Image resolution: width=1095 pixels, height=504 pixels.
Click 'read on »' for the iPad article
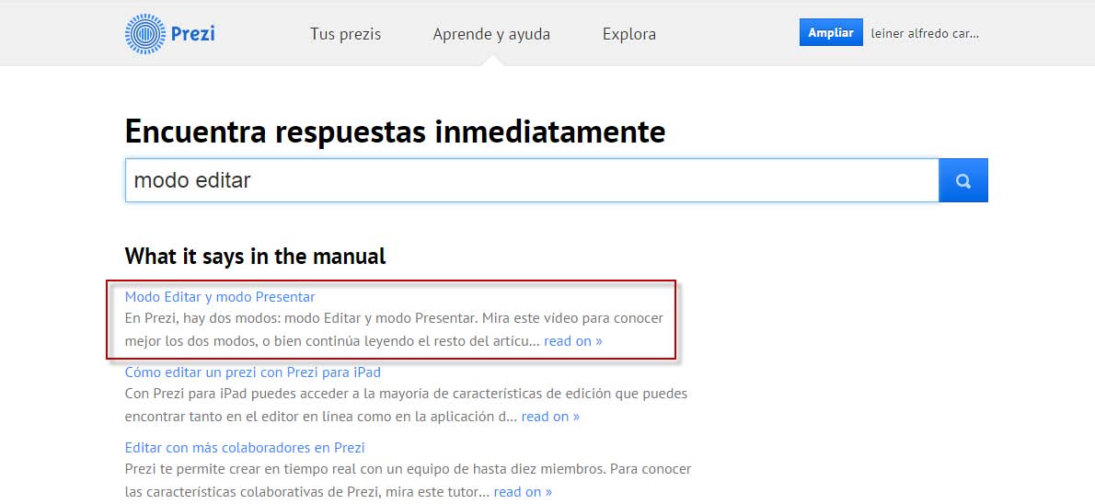coord(550,416)
